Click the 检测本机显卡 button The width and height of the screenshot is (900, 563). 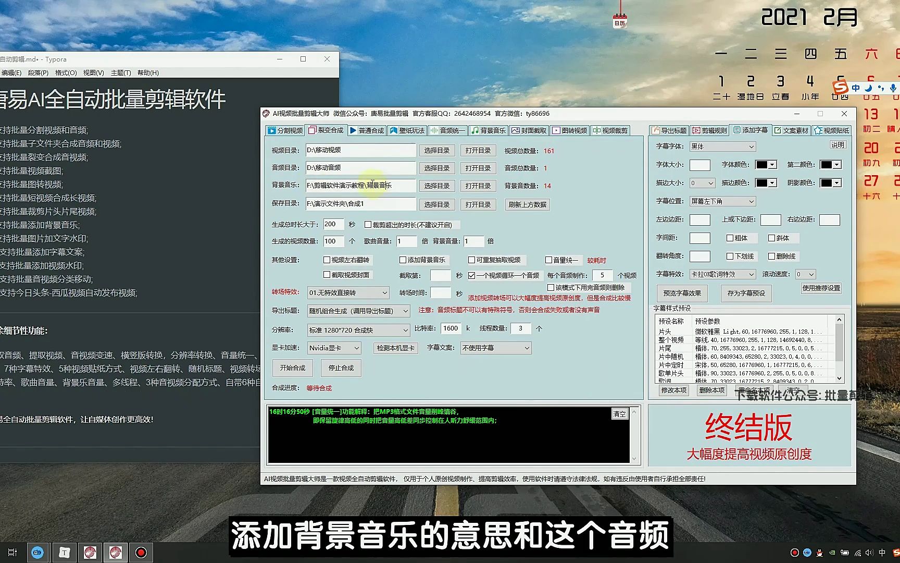pos(395,348)
